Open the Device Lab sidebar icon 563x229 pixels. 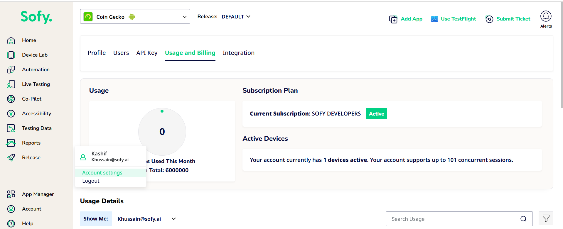point(11,55)
